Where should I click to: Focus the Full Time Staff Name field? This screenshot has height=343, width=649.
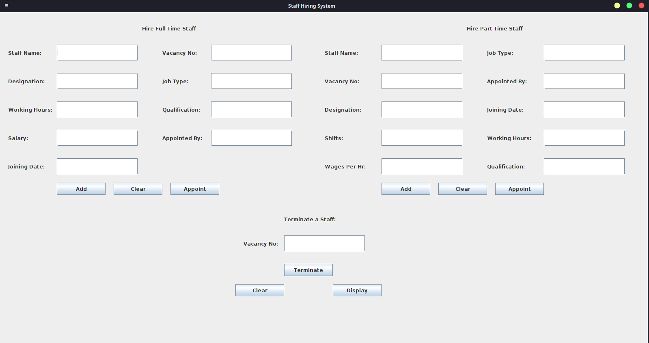[97, 53]
